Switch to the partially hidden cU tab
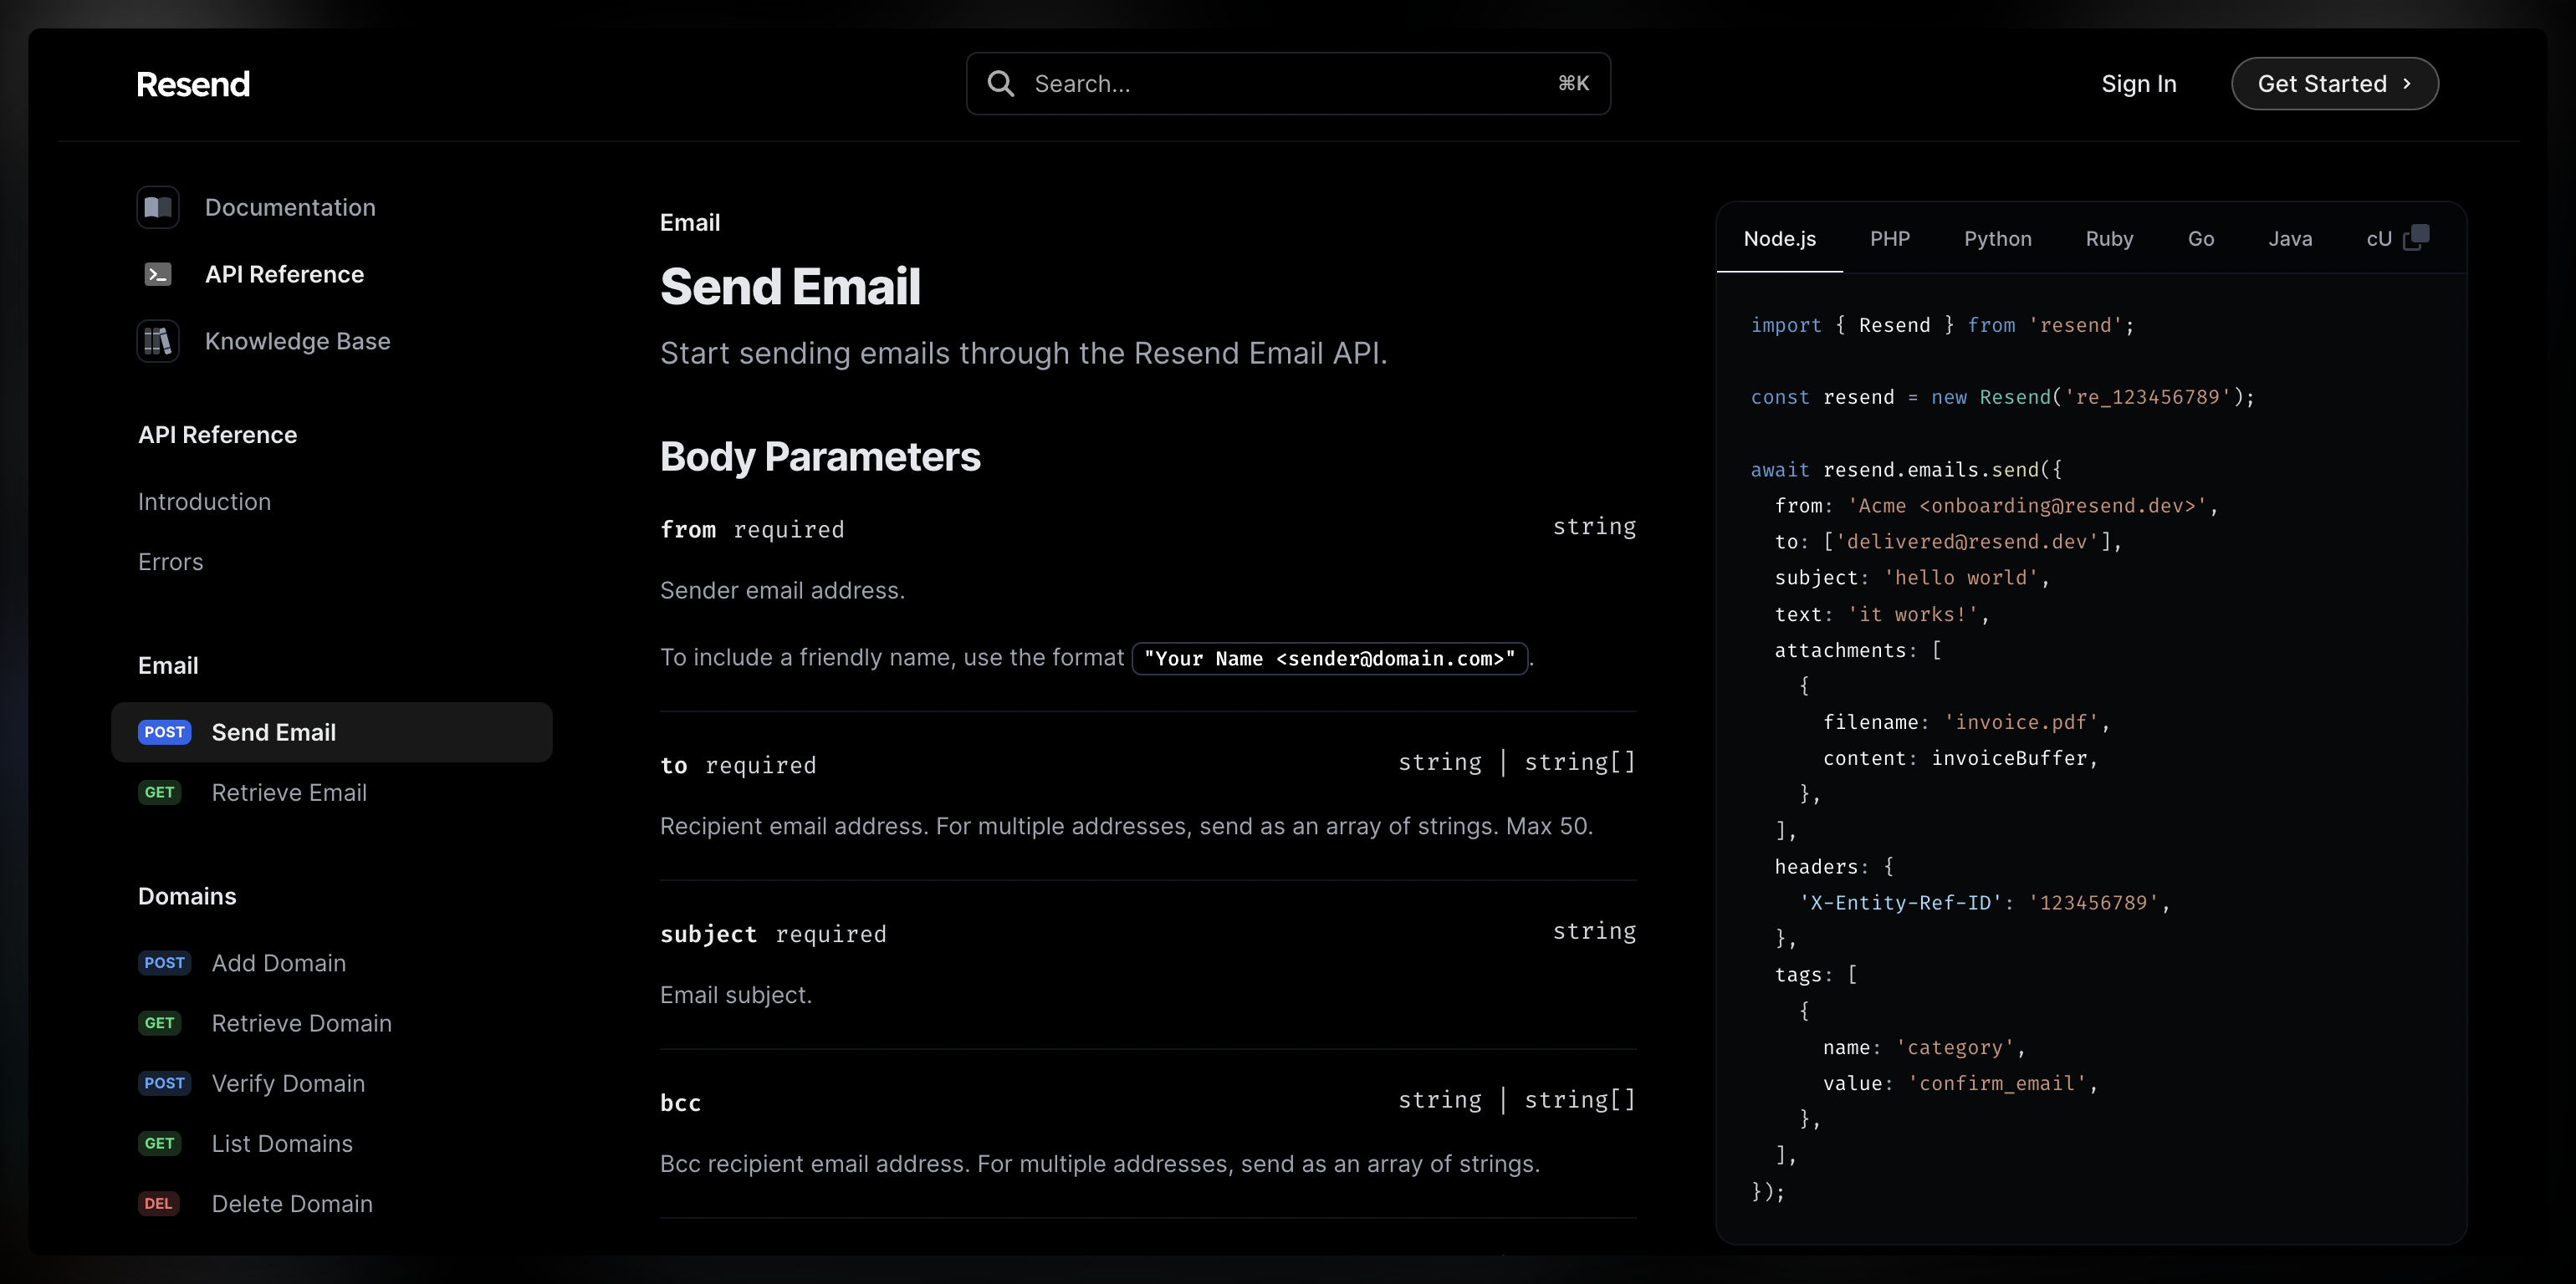 click(2379, 239)
